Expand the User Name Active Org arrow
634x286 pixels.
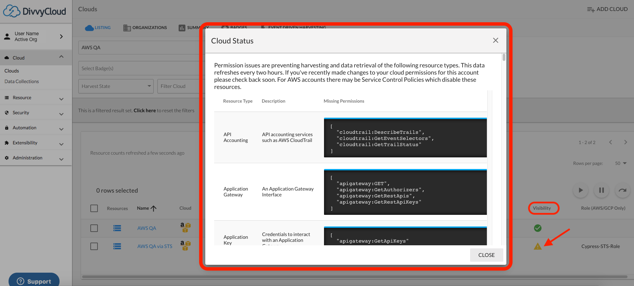[x=61, y=37]
